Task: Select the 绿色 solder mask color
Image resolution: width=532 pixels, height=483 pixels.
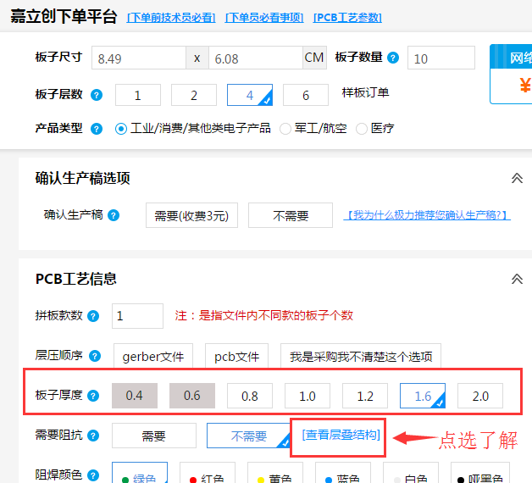Action: click(x=137, y=475)
